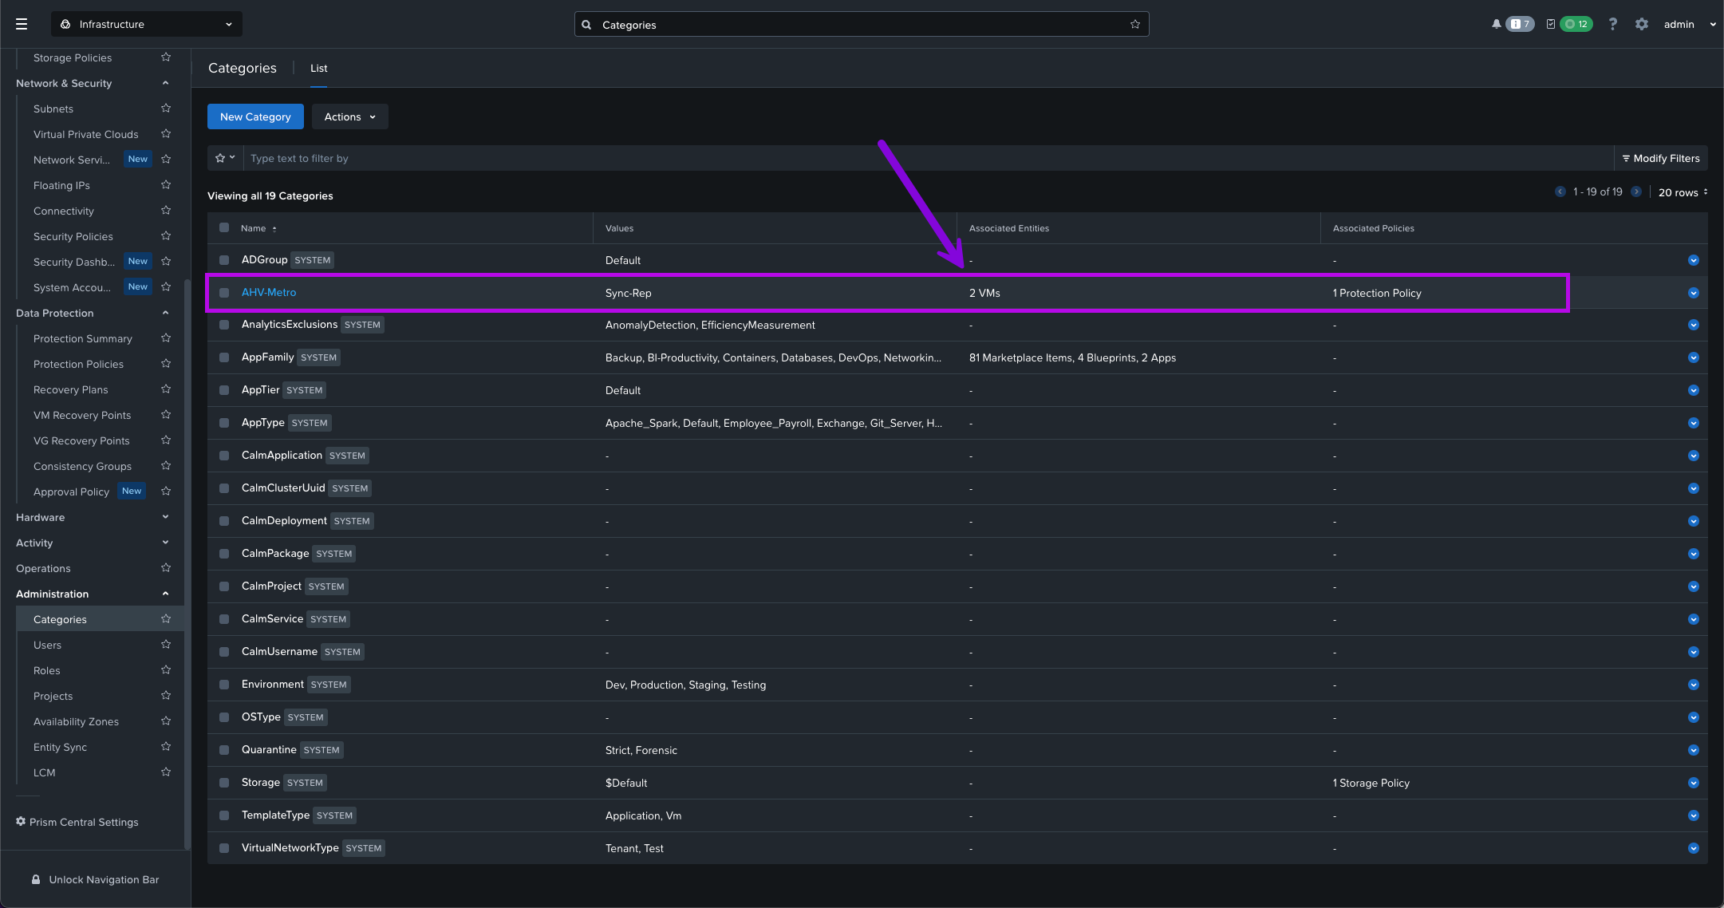This screenshot has height=908, width=1724.
Task: Star the Security Policies item
Action: (166, 236)
